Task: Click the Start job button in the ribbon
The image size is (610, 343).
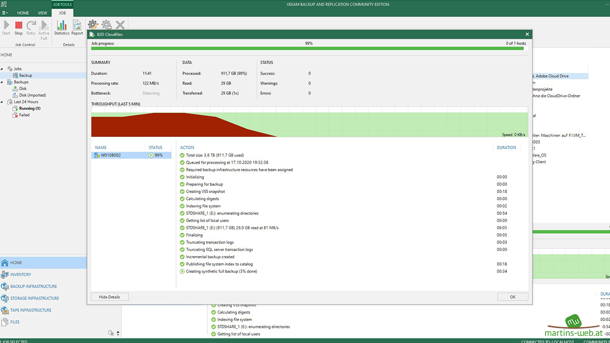Action: (x=6, y=27)
